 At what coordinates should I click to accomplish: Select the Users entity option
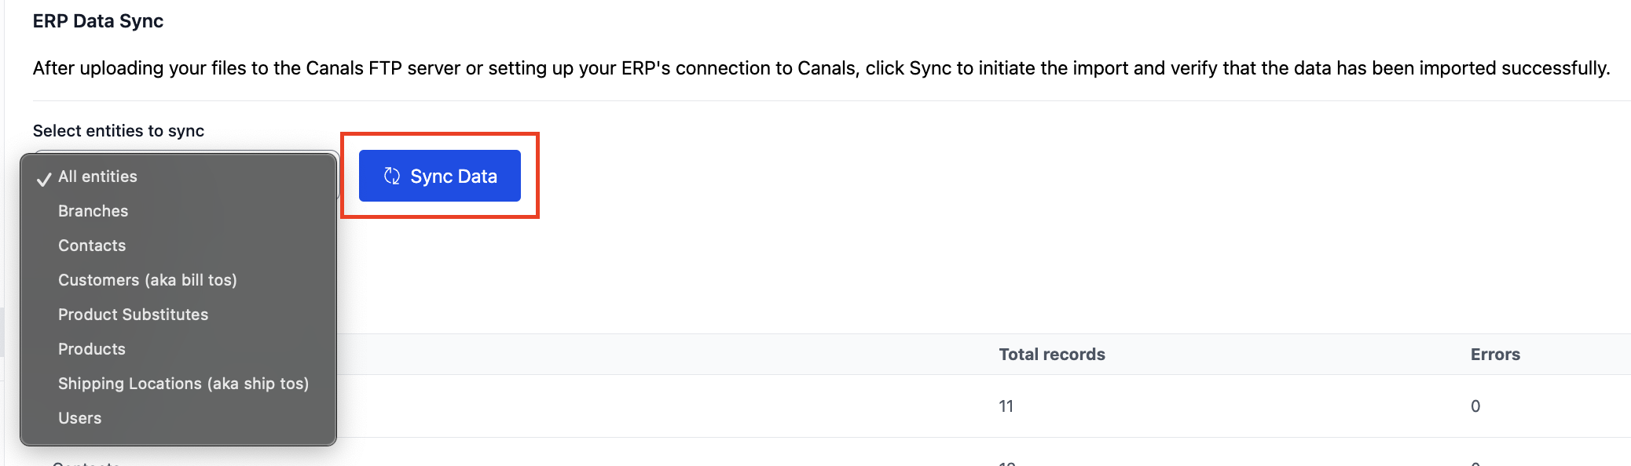tap(178, 418)
